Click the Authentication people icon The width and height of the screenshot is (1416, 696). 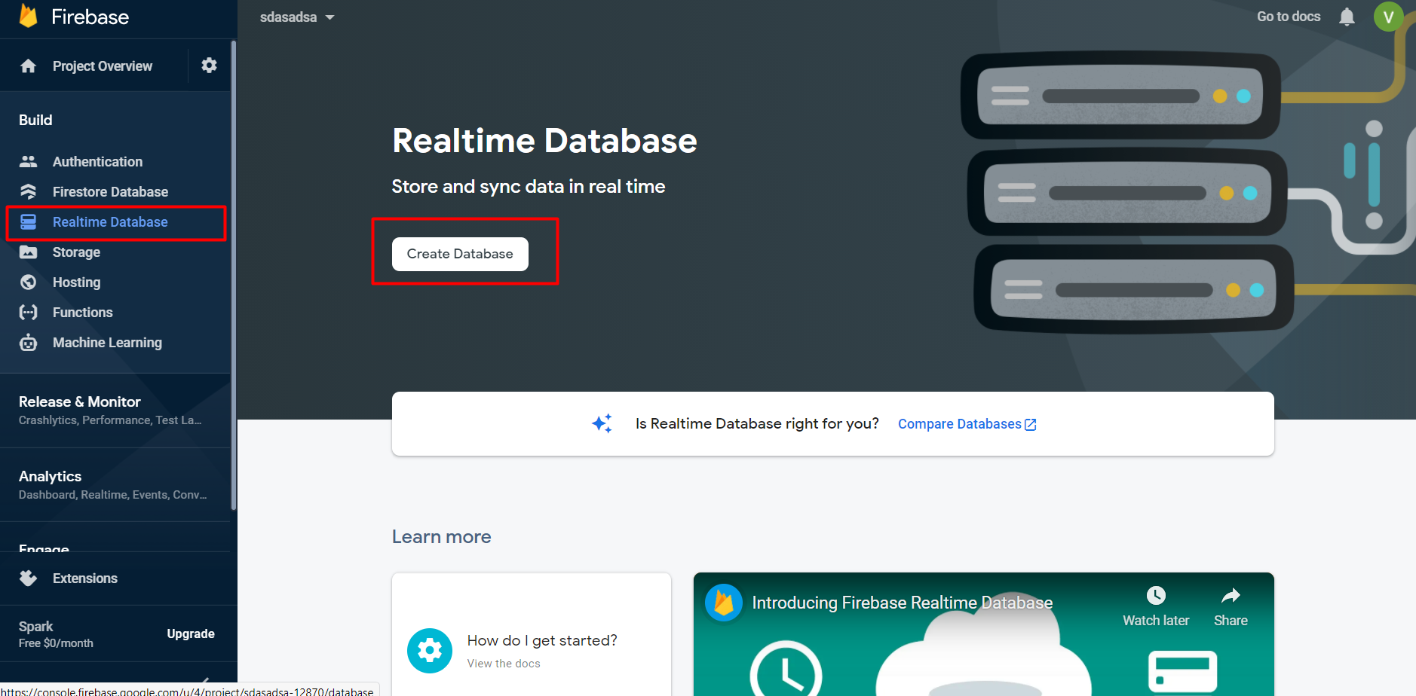29,162
